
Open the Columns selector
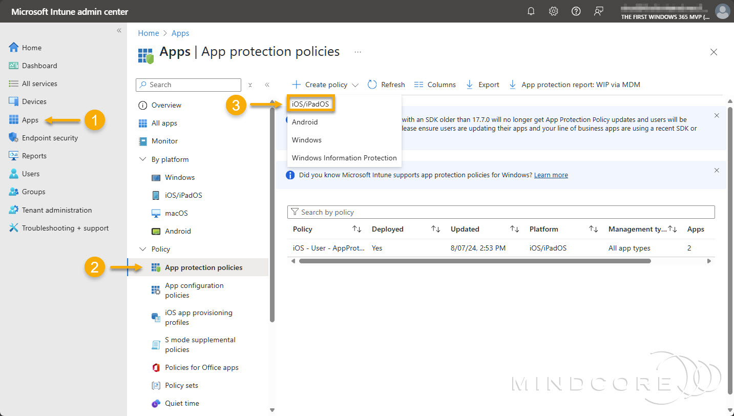point(434,84)
